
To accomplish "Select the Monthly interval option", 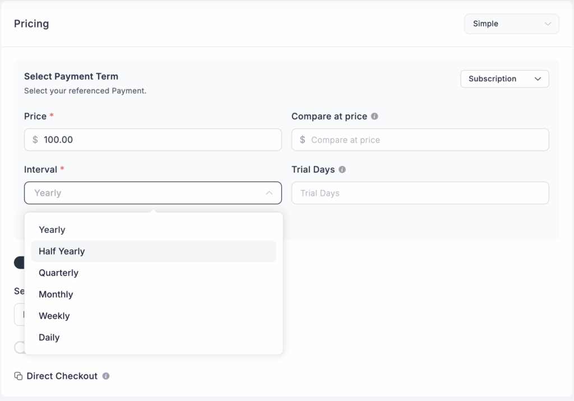I will click(56, 295).
